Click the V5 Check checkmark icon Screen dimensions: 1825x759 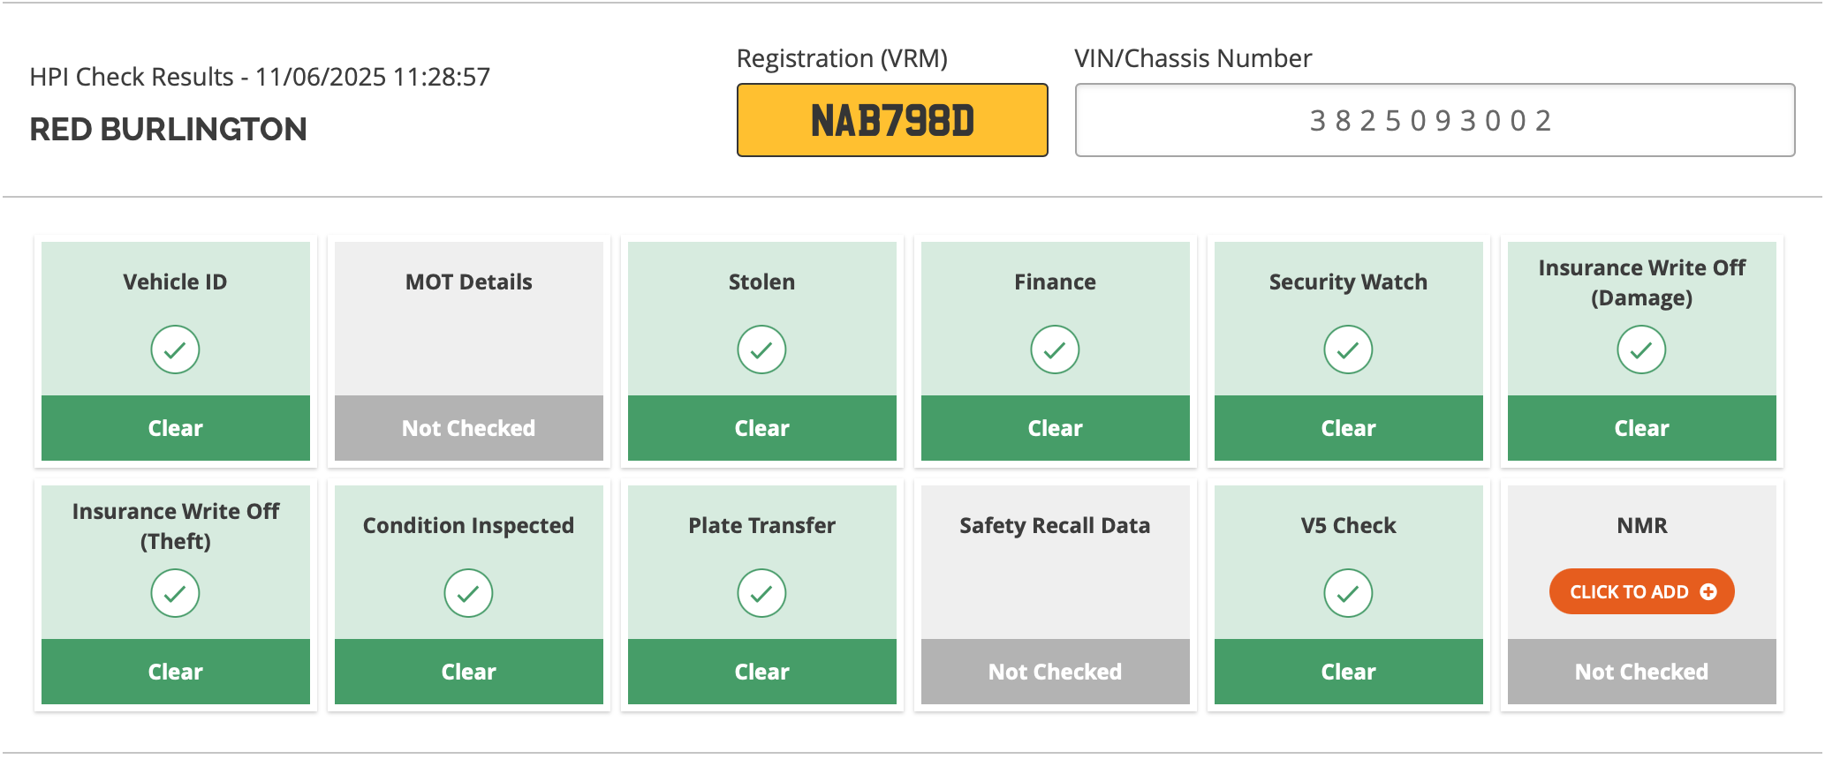pos(1348,594)
